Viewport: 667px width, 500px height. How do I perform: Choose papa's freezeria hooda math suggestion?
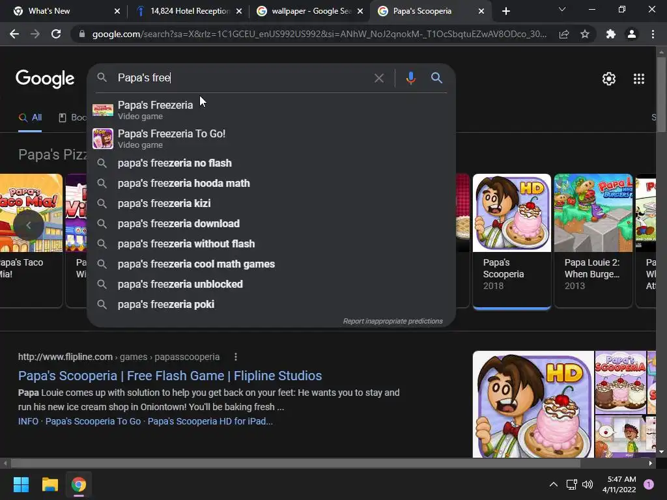pyautogui.click(x=272, y=183)
